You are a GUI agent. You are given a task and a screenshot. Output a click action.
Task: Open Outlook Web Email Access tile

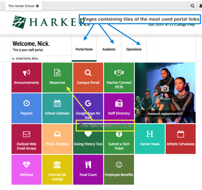pyautogui.click(x=27, y=139)
